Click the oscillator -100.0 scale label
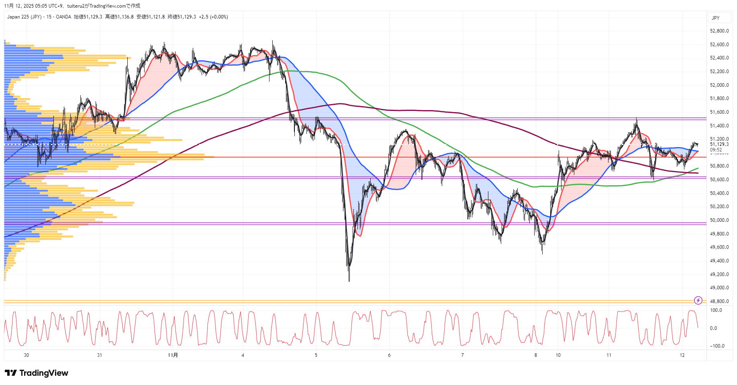This screenshot has height=385, width=737. tap(717, 346)
